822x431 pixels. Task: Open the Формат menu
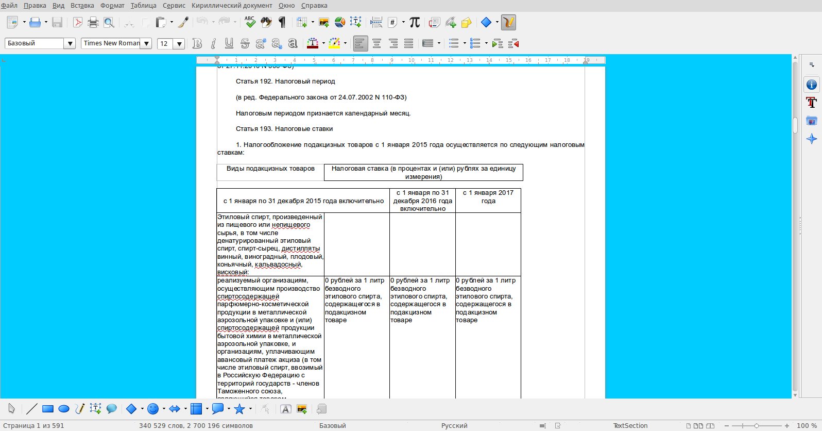(x=112, y=6)
